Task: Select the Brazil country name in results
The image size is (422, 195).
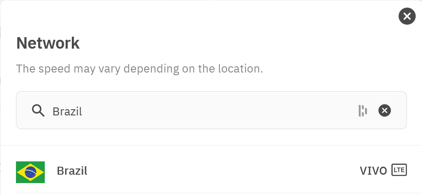Action: point(72,171)
